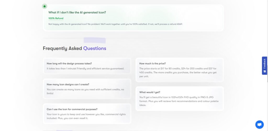Image resolution: width=268 pixels, height=131 pixels.
Task: Select the 'How long will the design process takes?' question
Action: pos(69,63)
